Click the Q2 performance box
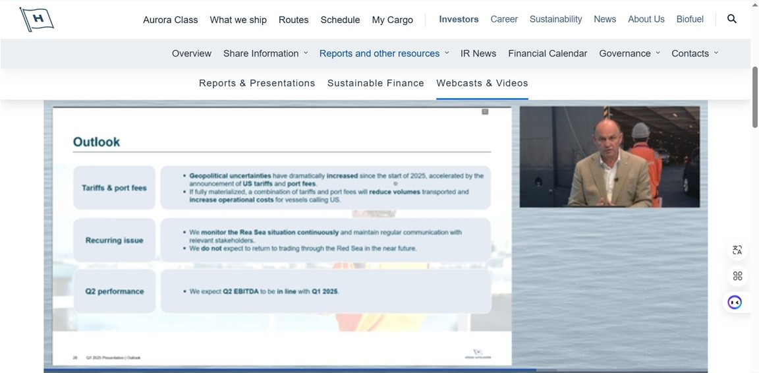This screenshot has height=373, width=759. point(115,291)
